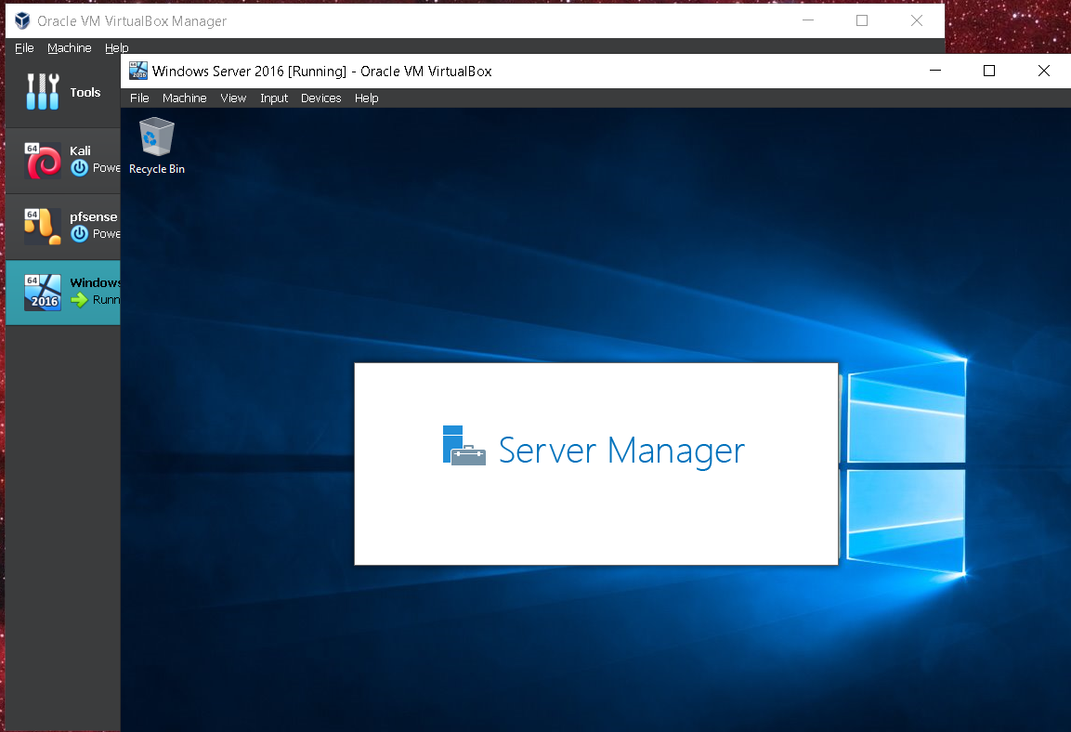Screen dimensions: 1071x732
Task: Click the Kali power status icon
Action: [x=80, y=168]
